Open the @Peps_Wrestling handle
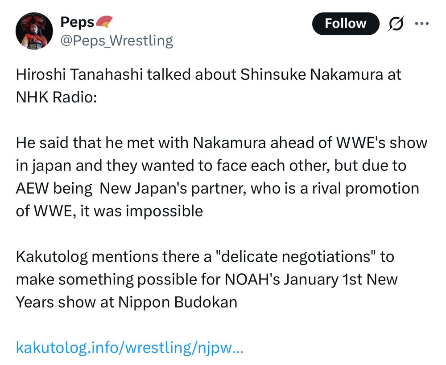446x365 pixels. pos(116,41)
